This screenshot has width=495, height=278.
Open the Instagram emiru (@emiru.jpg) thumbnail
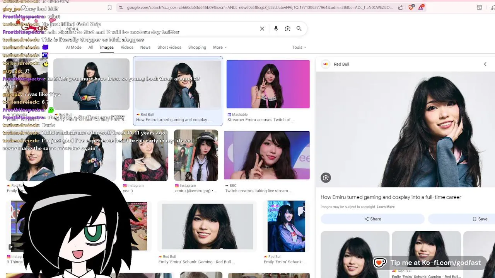(x=196, y=155)
